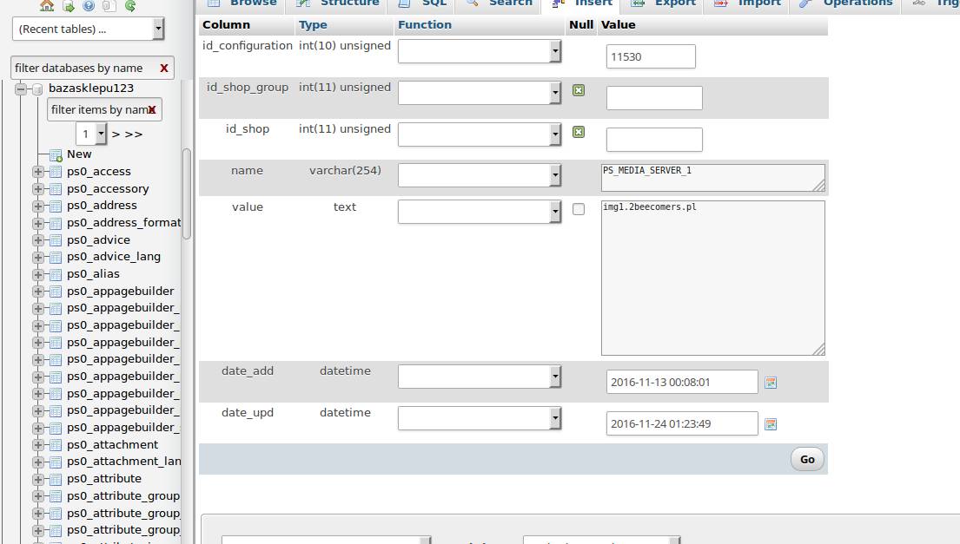Click the bazasklepu123 database icon
This screenshot has height=544, width=960.
tap(37, 89)
